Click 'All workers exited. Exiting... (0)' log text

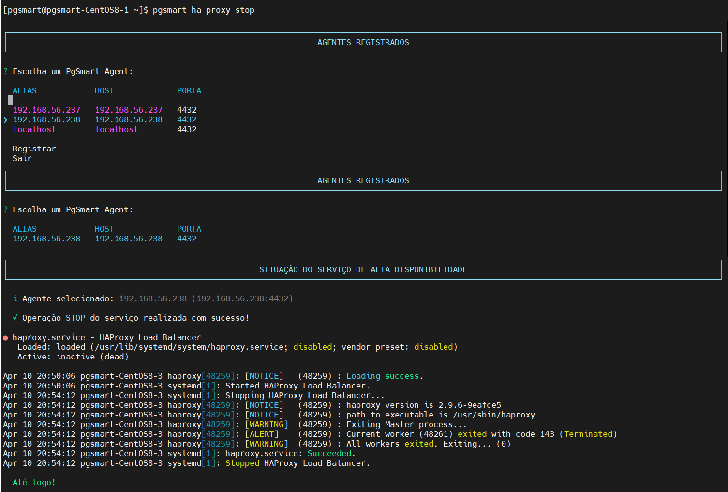pos(429,444)
